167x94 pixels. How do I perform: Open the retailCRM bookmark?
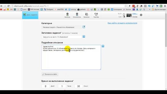(59, 9)
